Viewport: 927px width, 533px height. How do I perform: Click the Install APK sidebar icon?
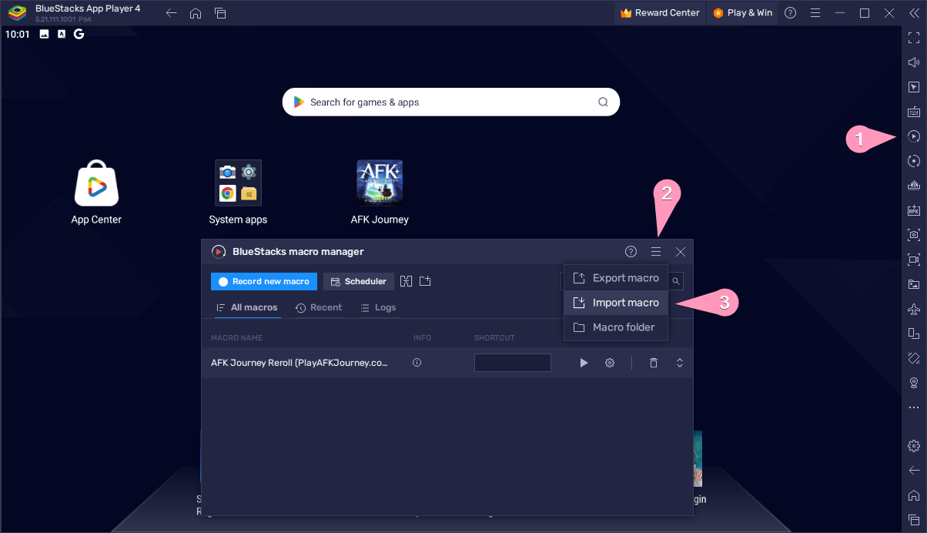(x=913, y=210)
